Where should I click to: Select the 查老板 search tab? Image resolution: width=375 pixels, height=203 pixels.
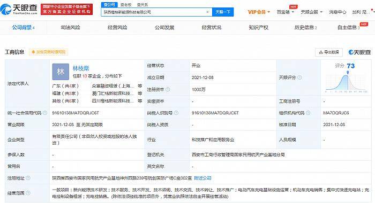pyautogui.click(x=126, y=4)
